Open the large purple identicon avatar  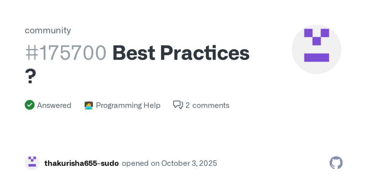coord(316,49)
